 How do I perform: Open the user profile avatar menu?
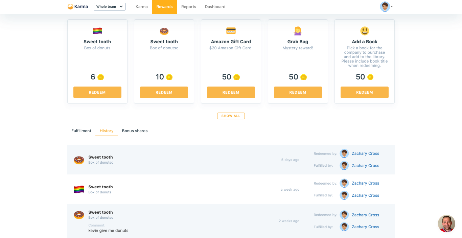(x=386, y=6)
